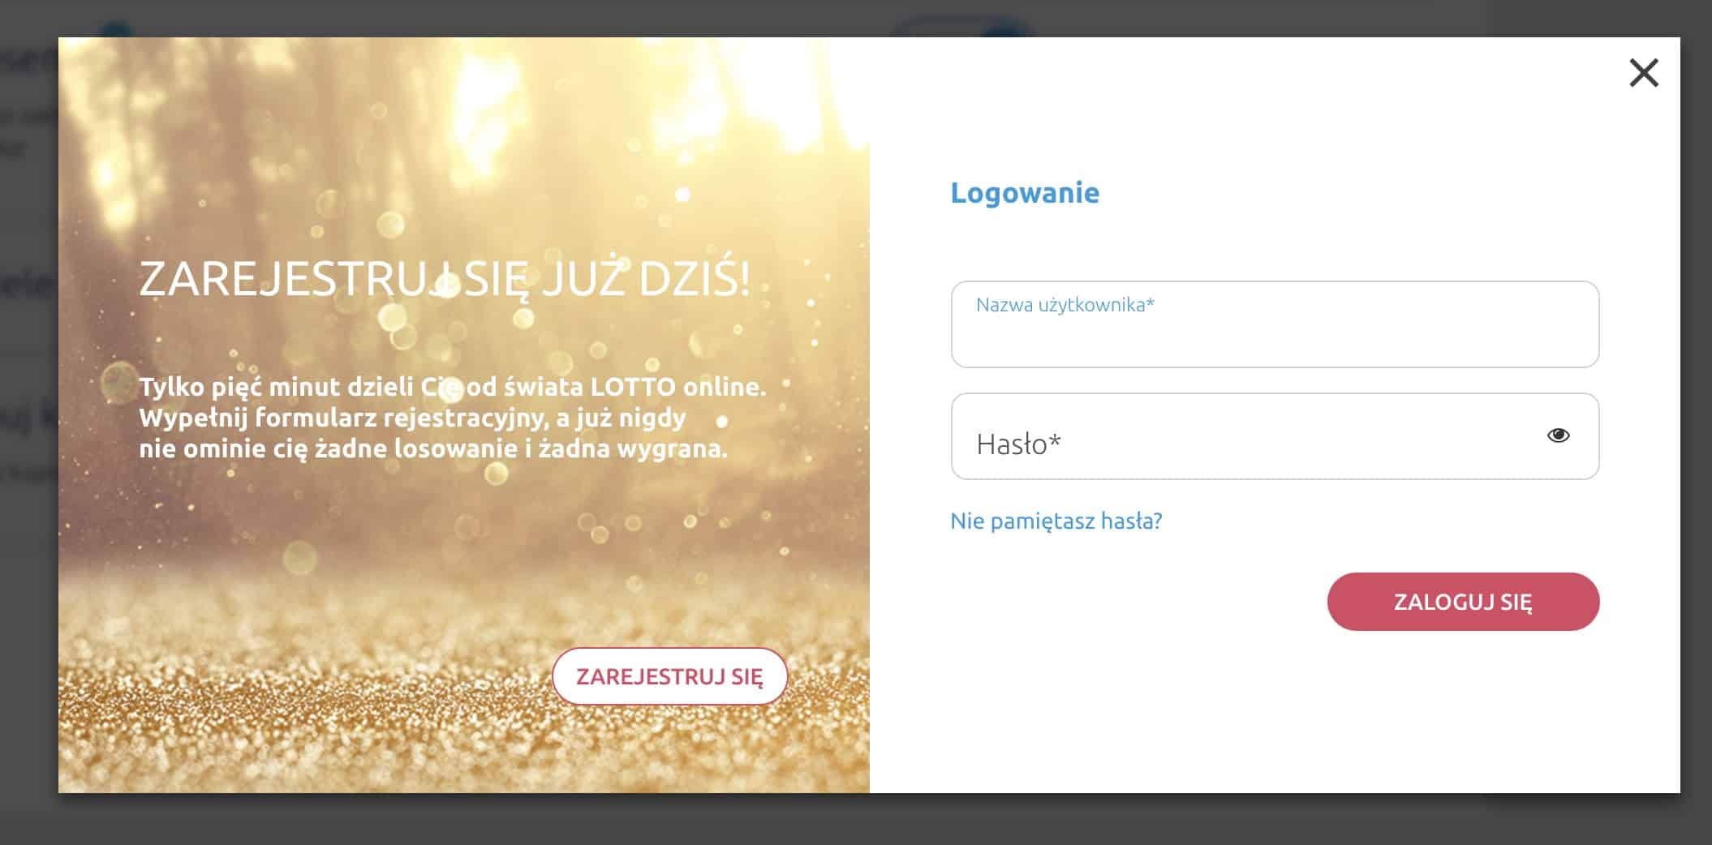
Task: Close the login dialog with the X
Action: click(x=1644, y=73)
